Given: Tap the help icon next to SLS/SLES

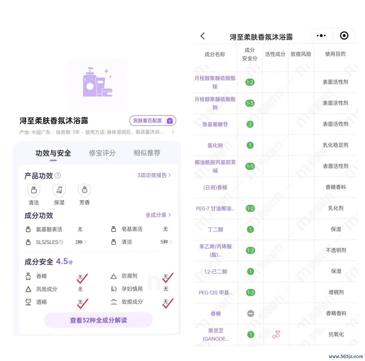Looking at the screenshot, I should pos(61,242).
